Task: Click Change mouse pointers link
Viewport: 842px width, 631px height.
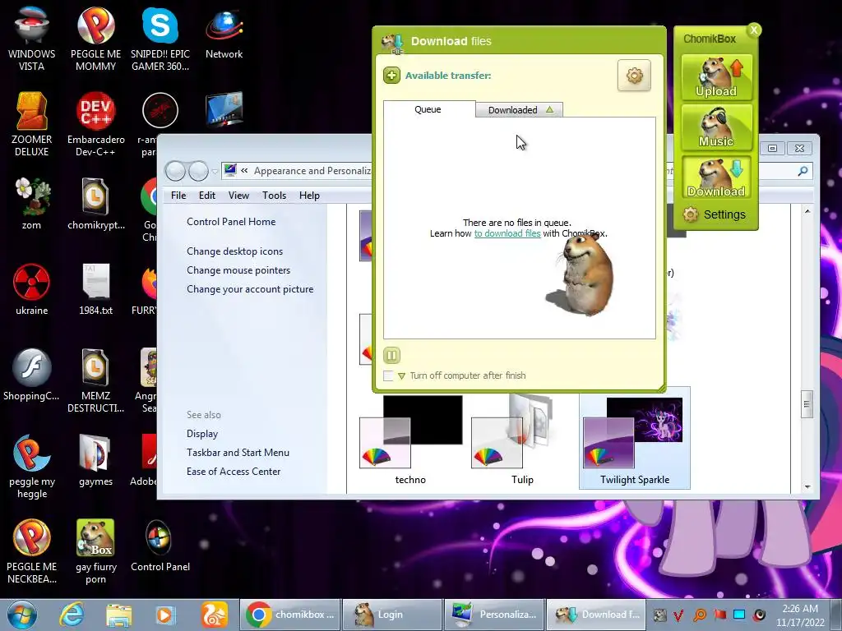Action: tap(238, 269)
